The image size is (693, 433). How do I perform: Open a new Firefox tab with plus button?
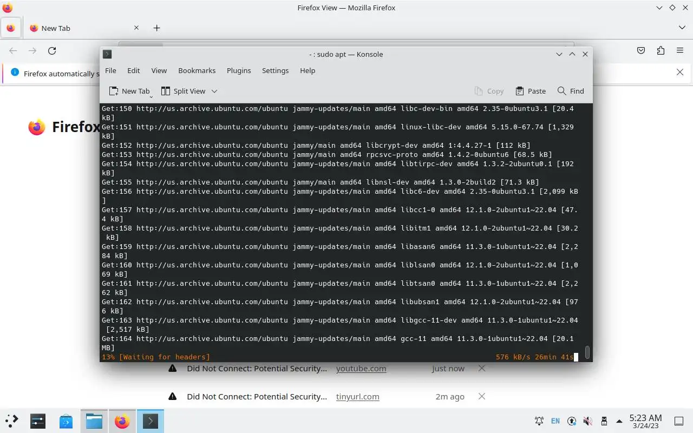[156, 28]
